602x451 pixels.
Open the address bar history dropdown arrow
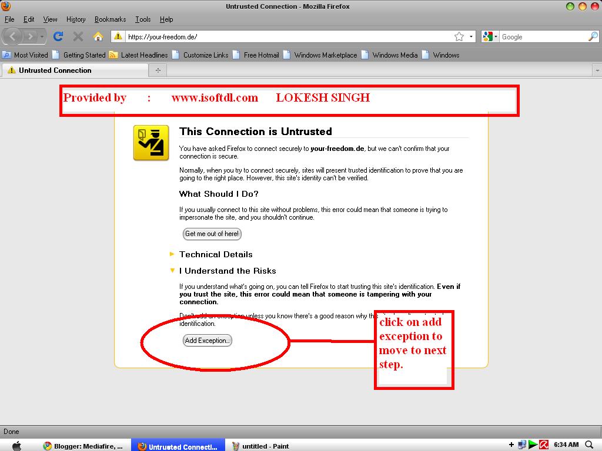471,37
